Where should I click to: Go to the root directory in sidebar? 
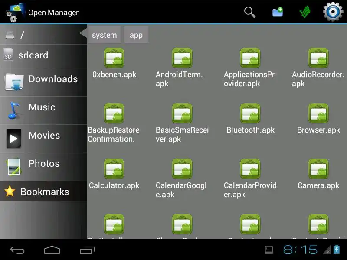point(43,35)
